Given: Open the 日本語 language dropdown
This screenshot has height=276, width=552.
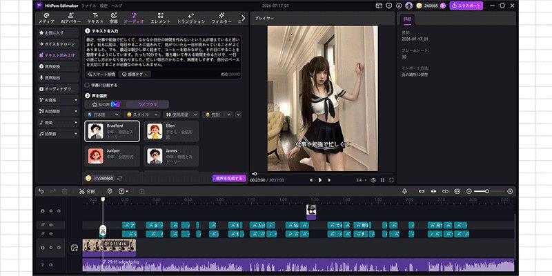Looking at the screenshot, I should [x=103, y=115].
